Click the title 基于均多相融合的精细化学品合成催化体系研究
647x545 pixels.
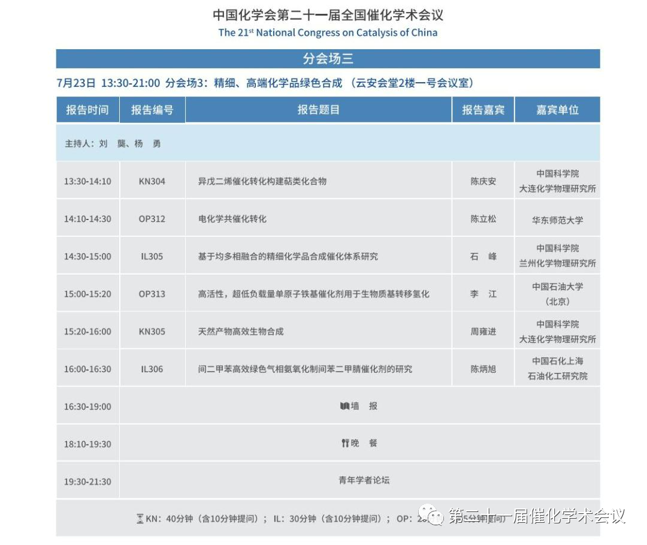tap(288, 257)
